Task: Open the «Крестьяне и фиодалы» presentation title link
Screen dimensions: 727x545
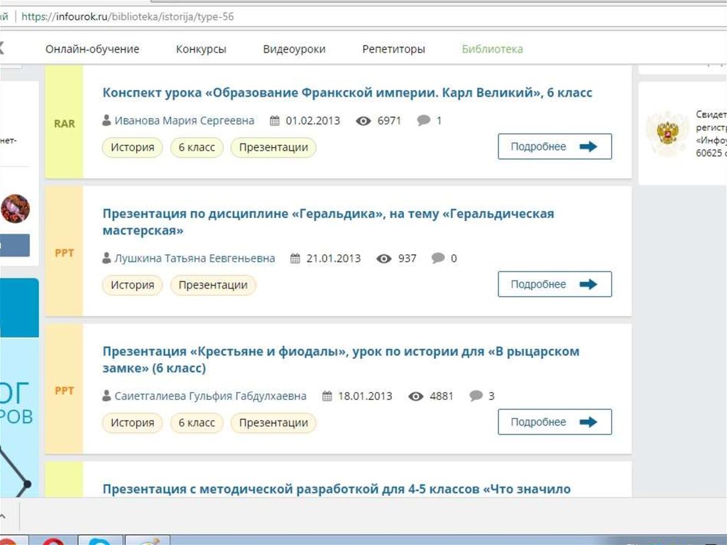Action: click(341, 360)
